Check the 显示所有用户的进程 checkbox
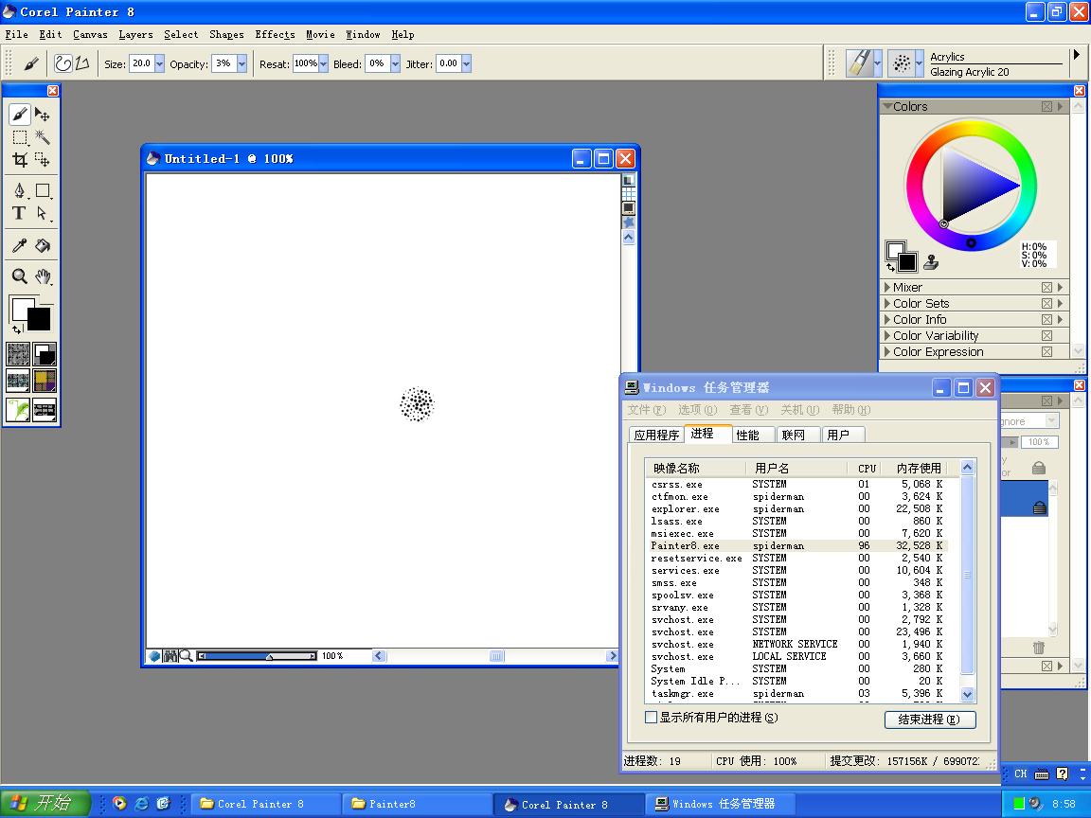 [652, 717]
